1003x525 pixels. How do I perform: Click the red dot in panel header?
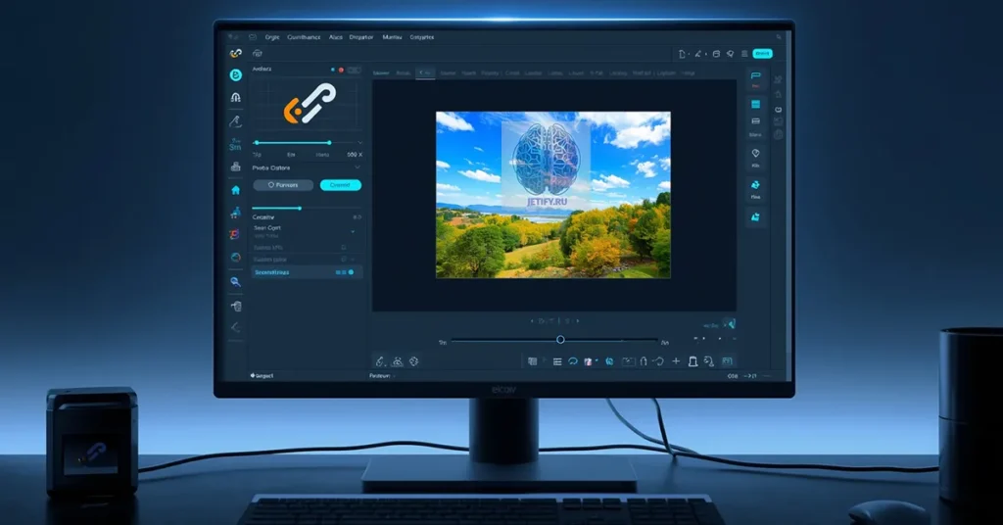pyautogui.click(x=341, y=70)
